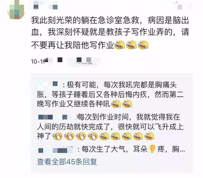Tap the like icon at the top right
This screenshot has height=178, width=203.
184,6
